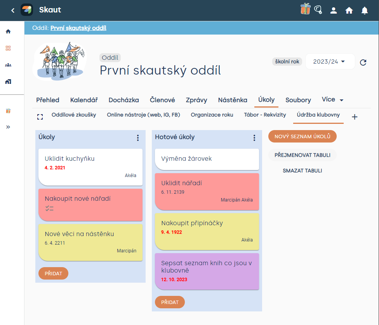Open the Nakoupit nové nářadí task card
Image resolution: width=379 pixels, height=325 pixels.
click(x=90, y=205)
